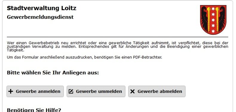Screen dimensions: 236x112
Task: Open the Gewerbe abmelden button text
Action: (160, 91)
